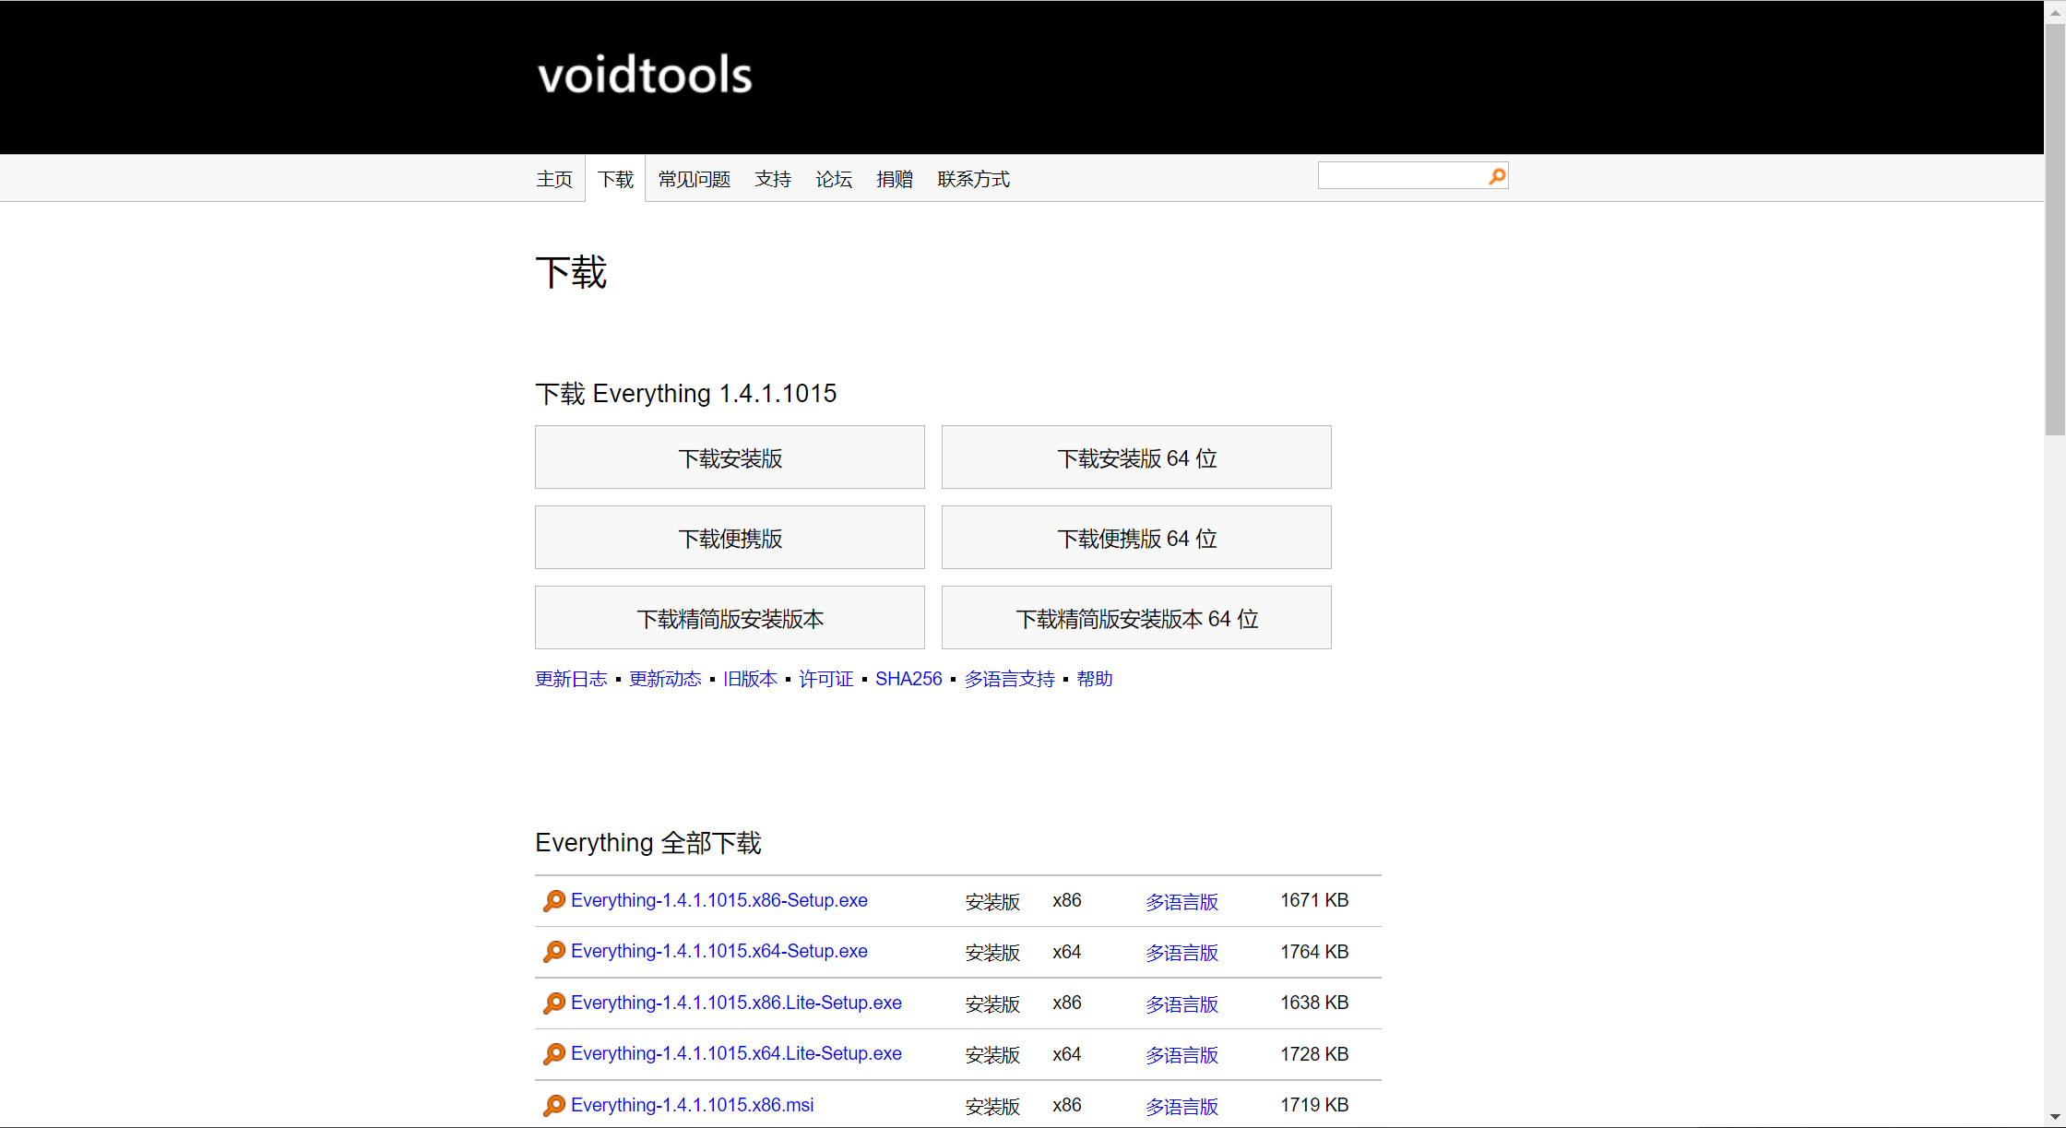This screenshot has width=2066, height=1128.
Task: Click the 下载便携版 64 位 button
Action: (1136, 538)
